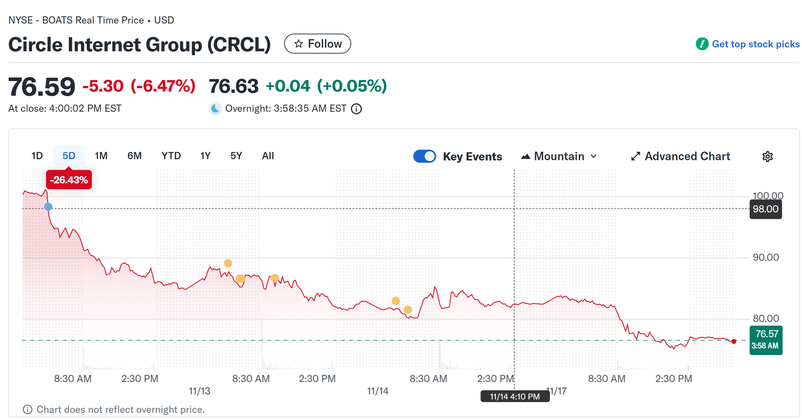Expand the Mountain dropdown chevron

tap(594, 156)
